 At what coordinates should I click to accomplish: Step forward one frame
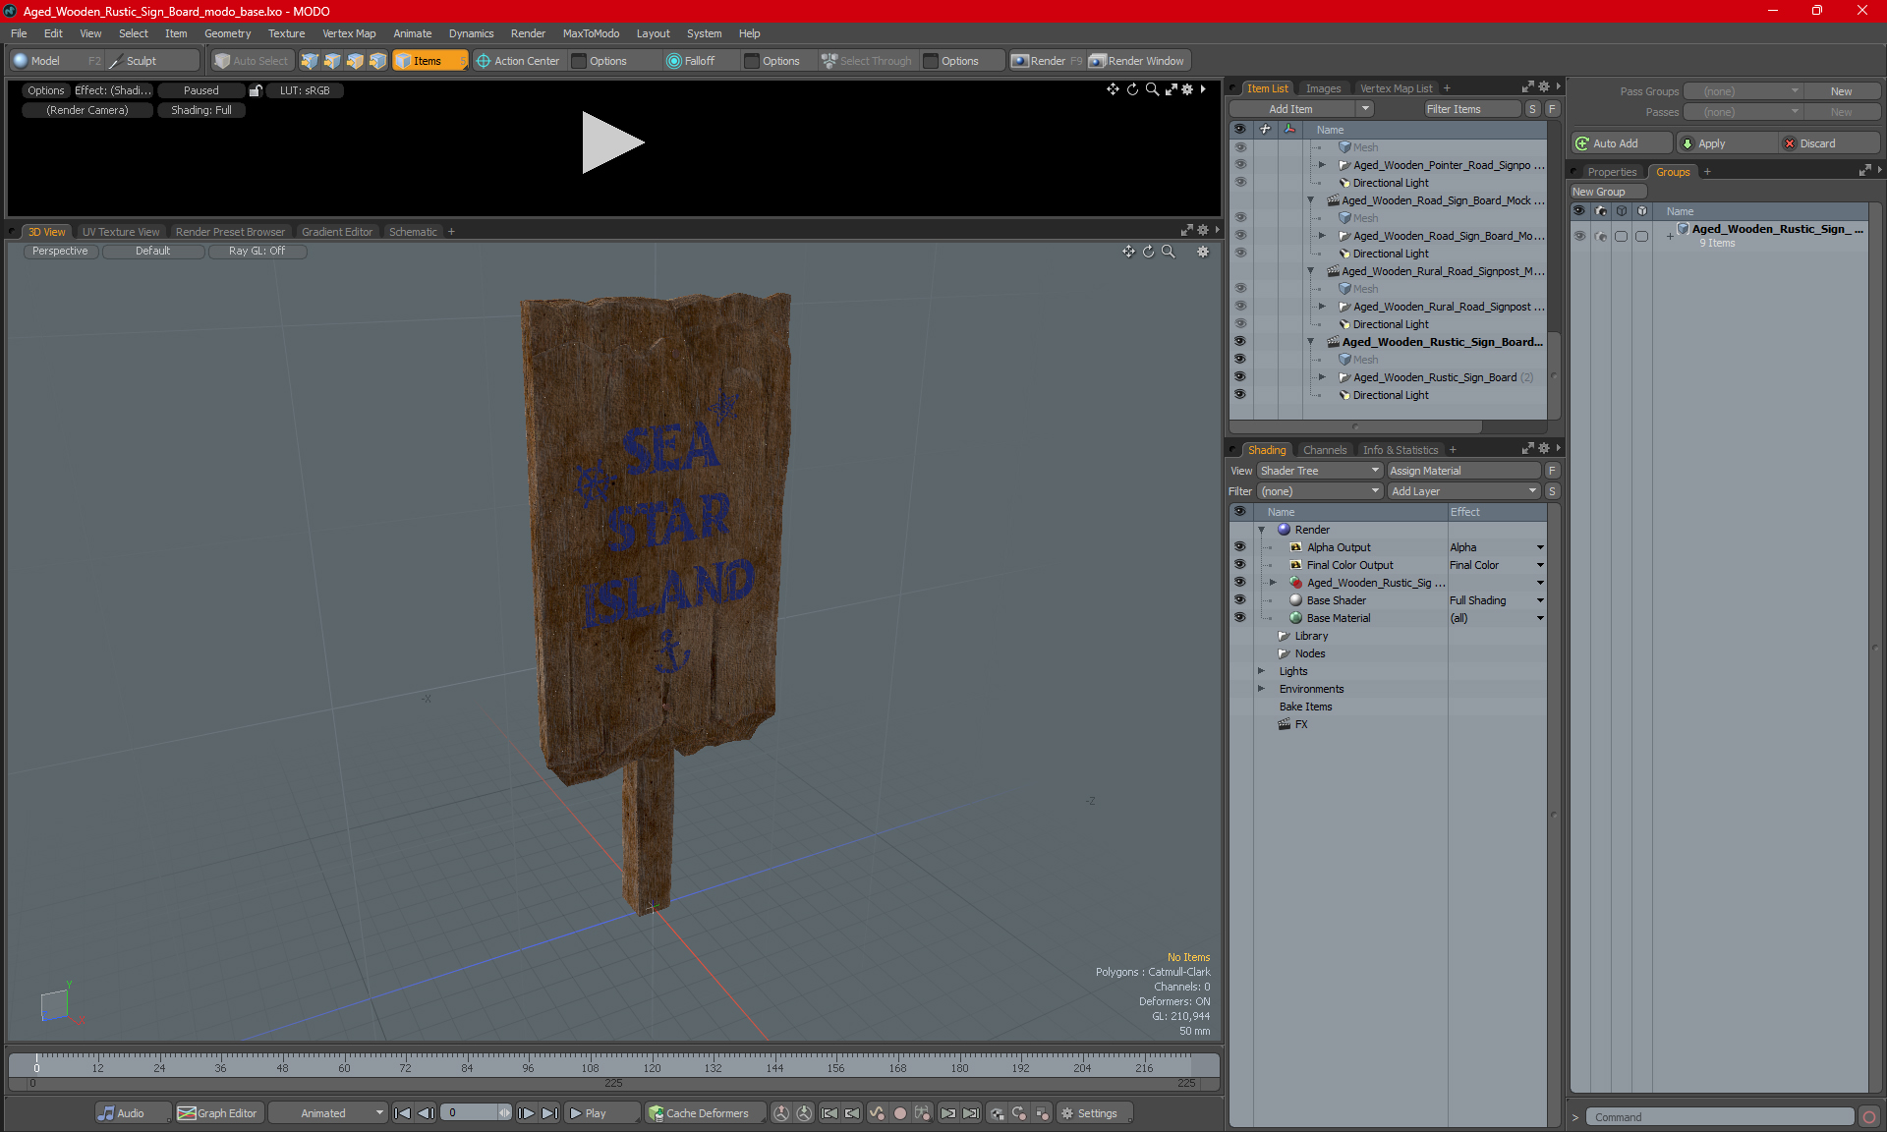tap(527, 1113)
